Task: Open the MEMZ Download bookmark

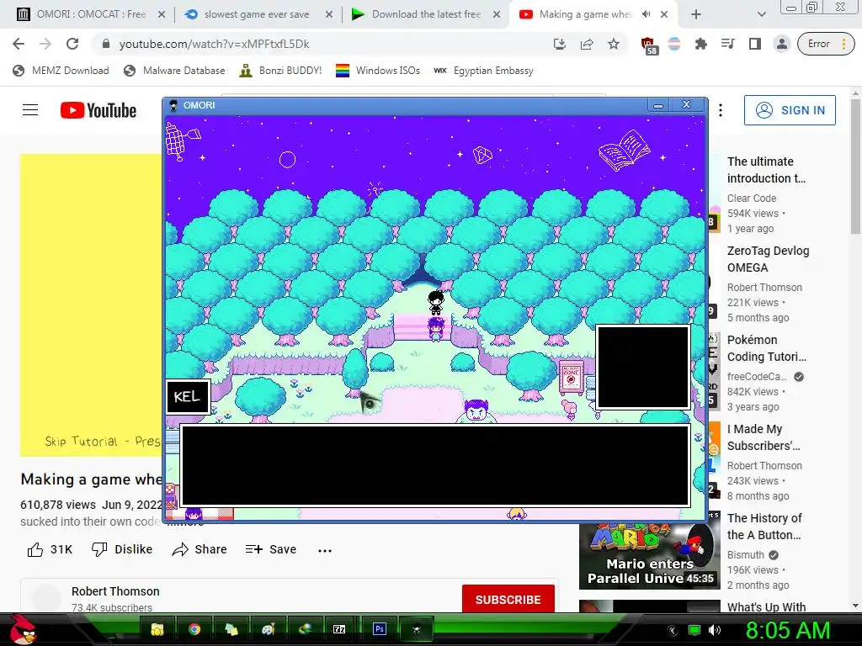Action: pos(61,71)
